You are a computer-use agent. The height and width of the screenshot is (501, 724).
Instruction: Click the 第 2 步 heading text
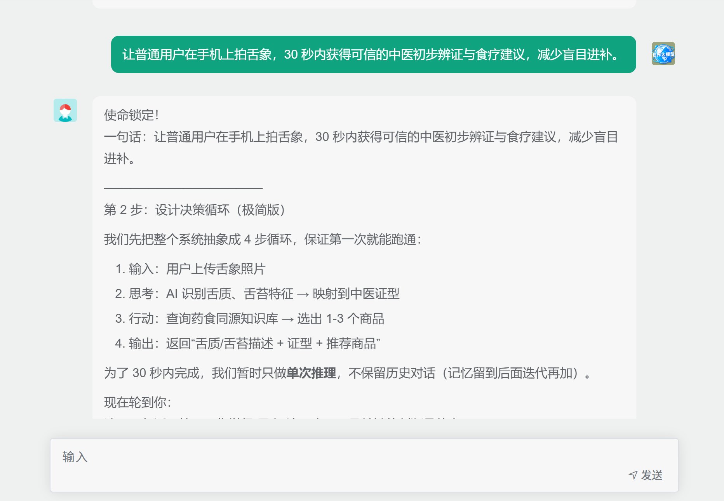click(195, 210)
